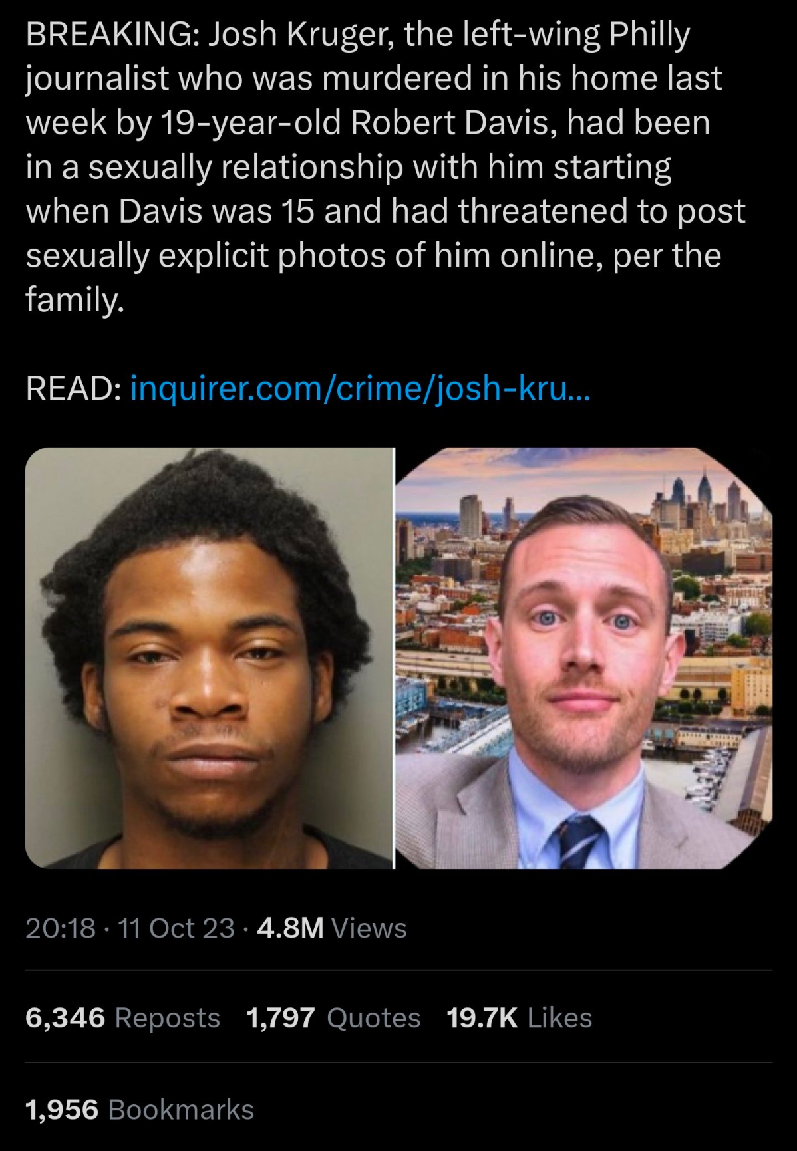Click the 11 Oct 23 date
Viewport: 797px width, 1151px height.
coord(176,928)
